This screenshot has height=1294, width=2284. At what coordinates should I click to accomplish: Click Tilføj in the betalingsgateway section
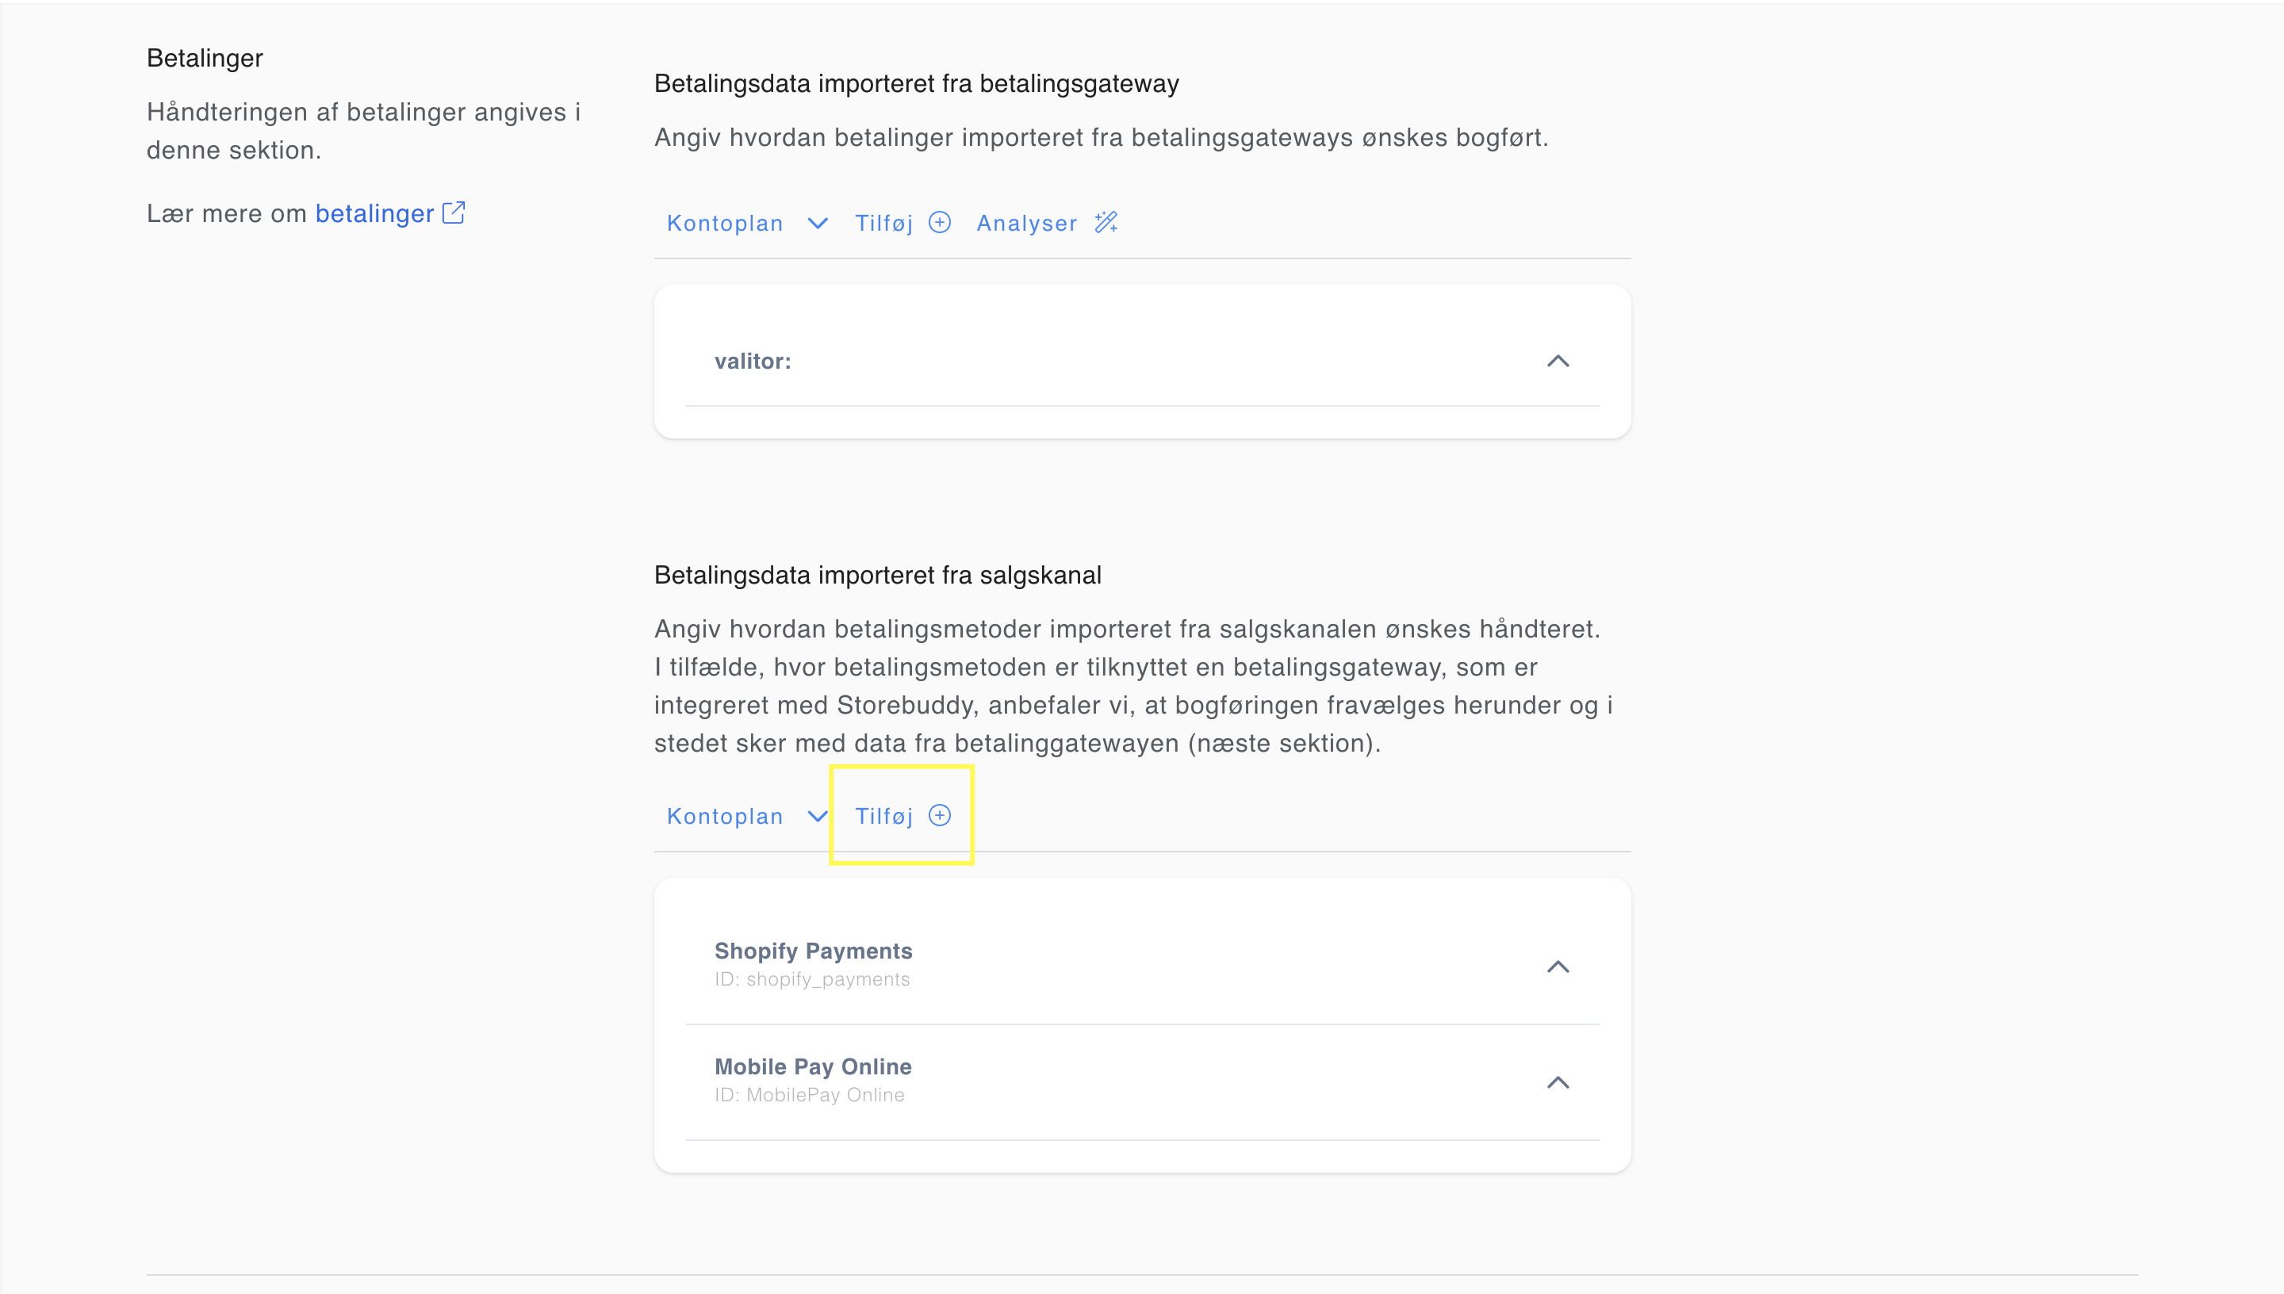click(902, 222)
